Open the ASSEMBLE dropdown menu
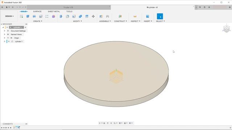Screen dimensions: 232x130 tap(105, 21)
